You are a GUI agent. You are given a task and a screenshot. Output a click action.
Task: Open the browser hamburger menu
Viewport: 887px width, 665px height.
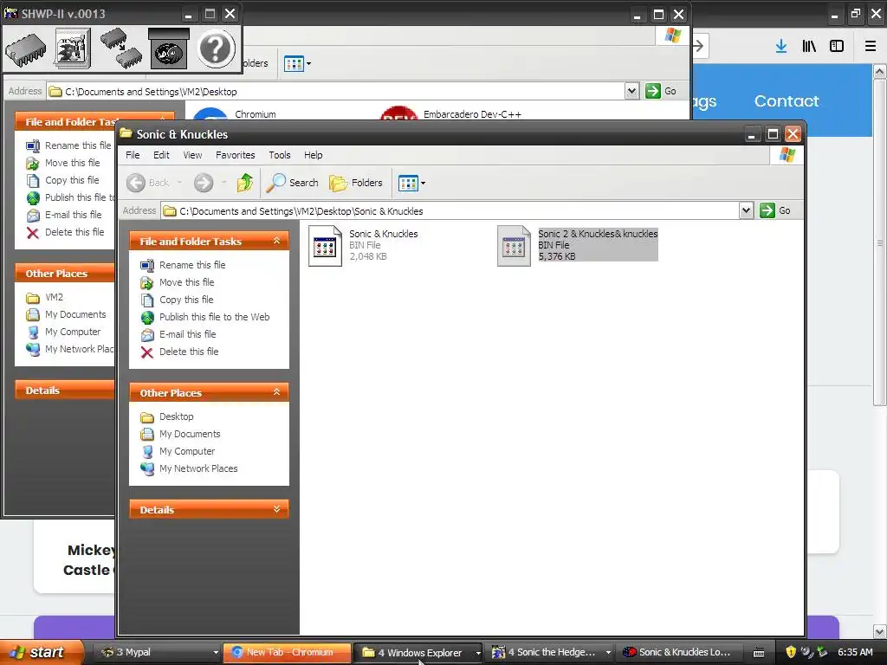(x=871, y=47)
